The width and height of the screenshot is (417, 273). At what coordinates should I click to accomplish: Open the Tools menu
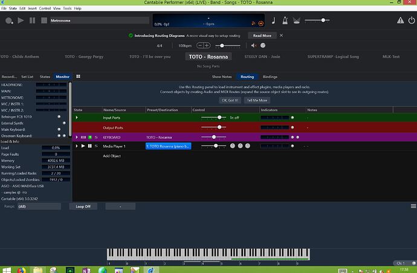pos(67,8)
